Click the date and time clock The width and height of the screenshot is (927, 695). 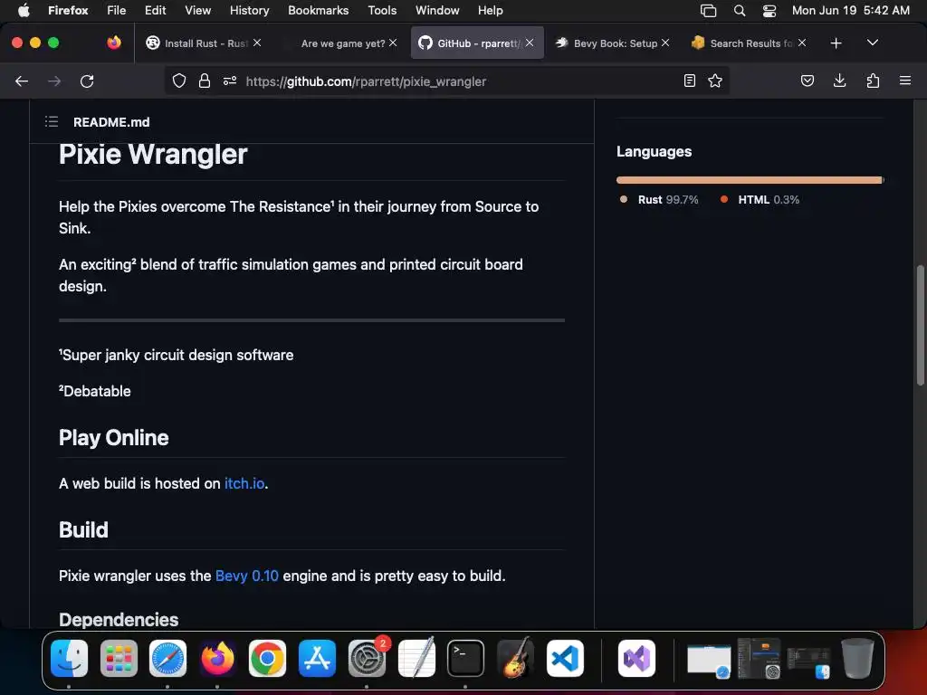point(851,10)
